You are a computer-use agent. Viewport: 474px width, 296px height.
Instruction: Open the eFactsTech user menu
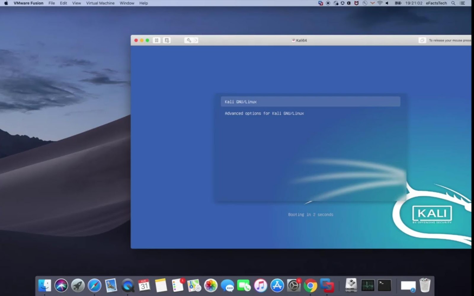click(436, 3)
